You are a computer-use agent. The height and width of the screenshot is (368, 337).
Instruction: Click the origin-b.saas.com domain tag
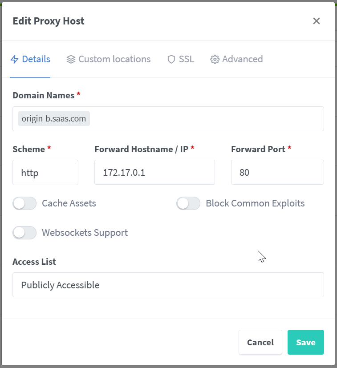[53, 118]
